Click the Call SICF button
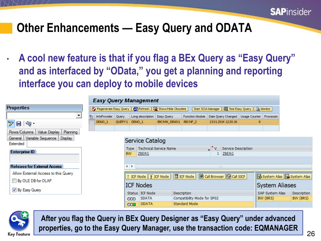Image resolution: width=321 pixels, height=241 pixels. point(236,176)
